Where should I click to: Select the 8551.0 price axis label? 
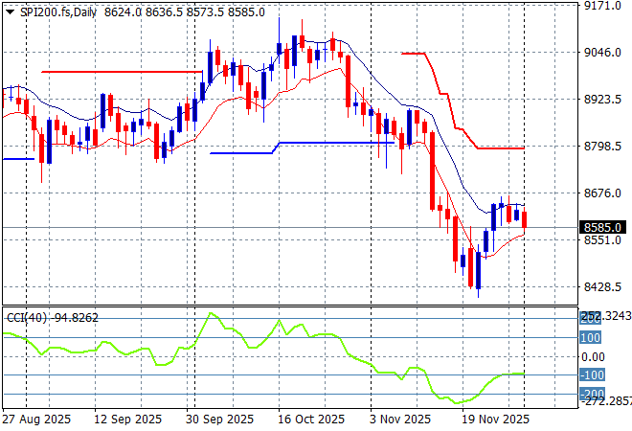(602, 239)
